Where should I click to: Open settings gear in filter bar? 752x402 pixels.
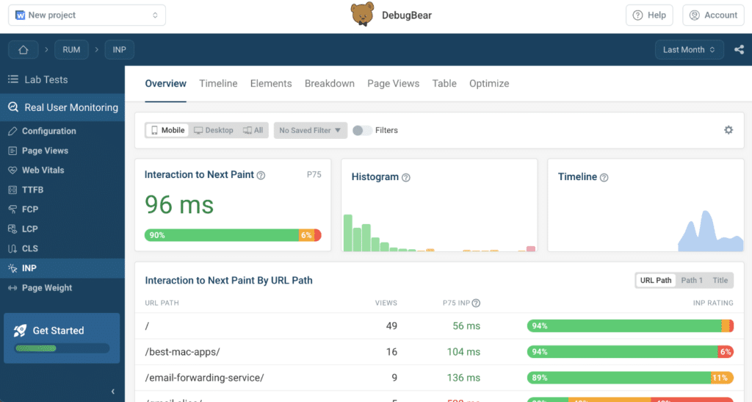(728, 130)
